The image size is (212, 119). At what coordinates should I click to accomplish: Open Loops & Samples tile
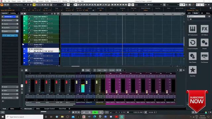pos(192,43)
